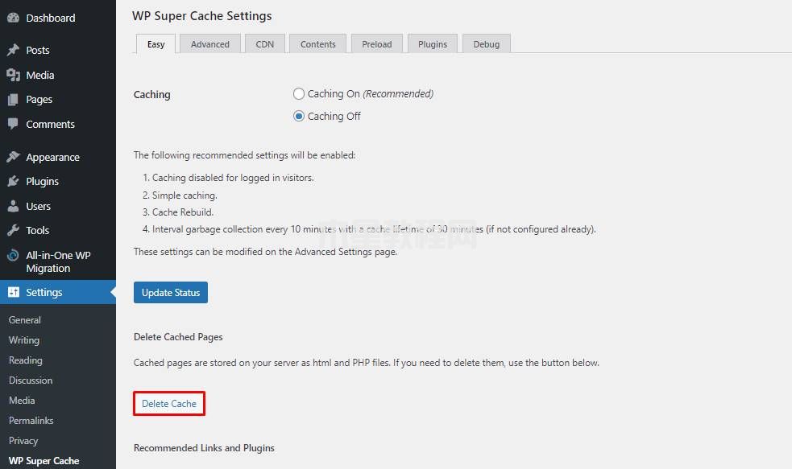Viewport: 792px width, 469px height.
Task: Select the Caching On radio button
Action: coord(299,94)
